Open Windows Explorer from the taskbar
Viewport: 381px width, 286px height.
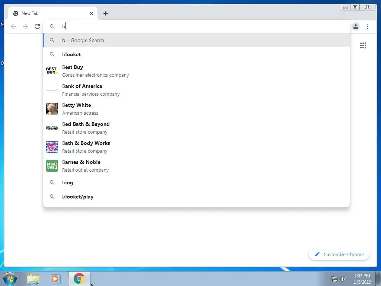point(33,279)
